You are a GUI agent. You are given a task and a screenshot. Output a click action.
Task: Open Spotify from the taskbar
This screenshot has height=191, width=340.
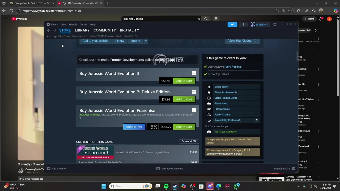tap(166, 186)
